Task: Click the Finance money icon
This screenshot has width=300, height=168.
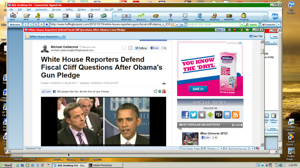Action: coord(103,16)
